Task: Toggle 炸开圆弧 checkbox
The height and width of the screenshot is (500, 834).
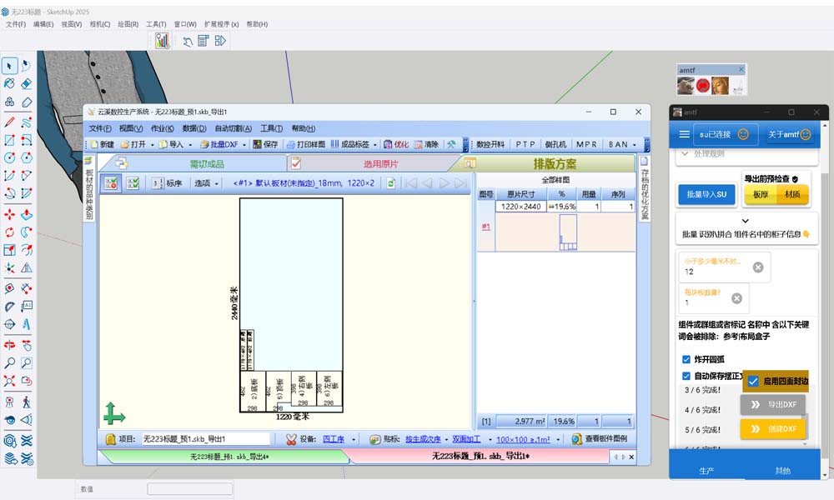Action: point(686,359)
